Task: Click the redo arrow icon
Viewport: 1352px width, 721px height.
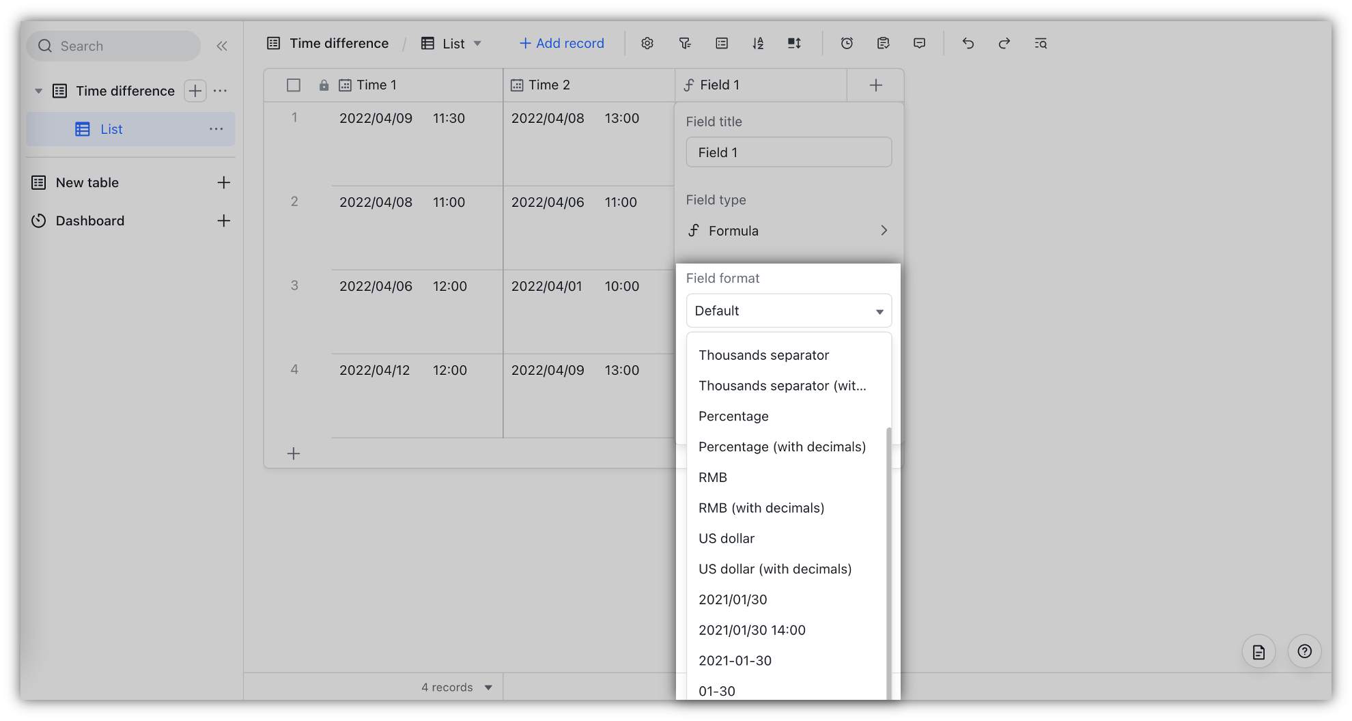Action: coord(1004,44)
